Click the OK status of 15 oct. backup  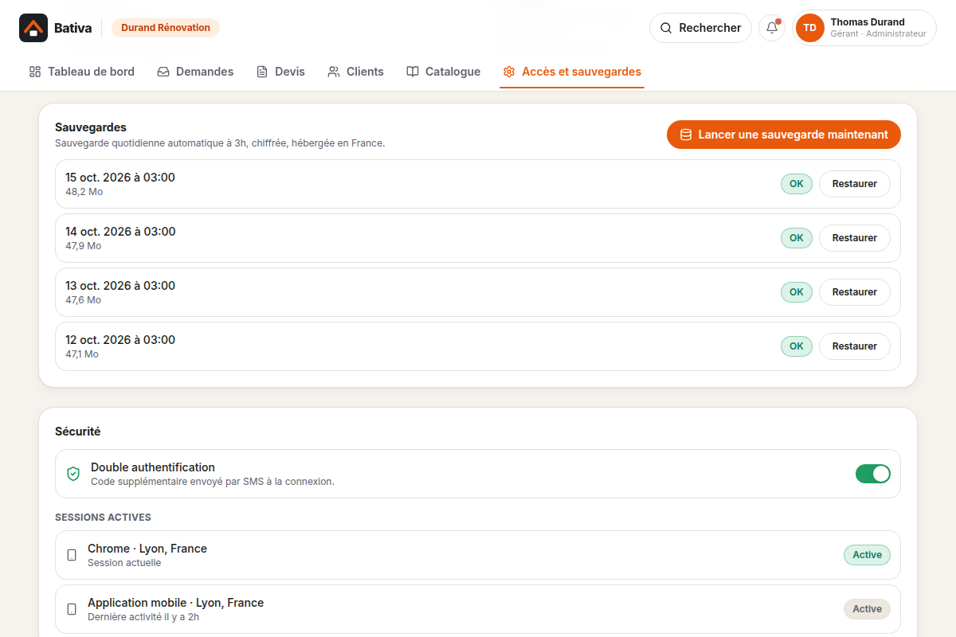[x=797, y=184]
